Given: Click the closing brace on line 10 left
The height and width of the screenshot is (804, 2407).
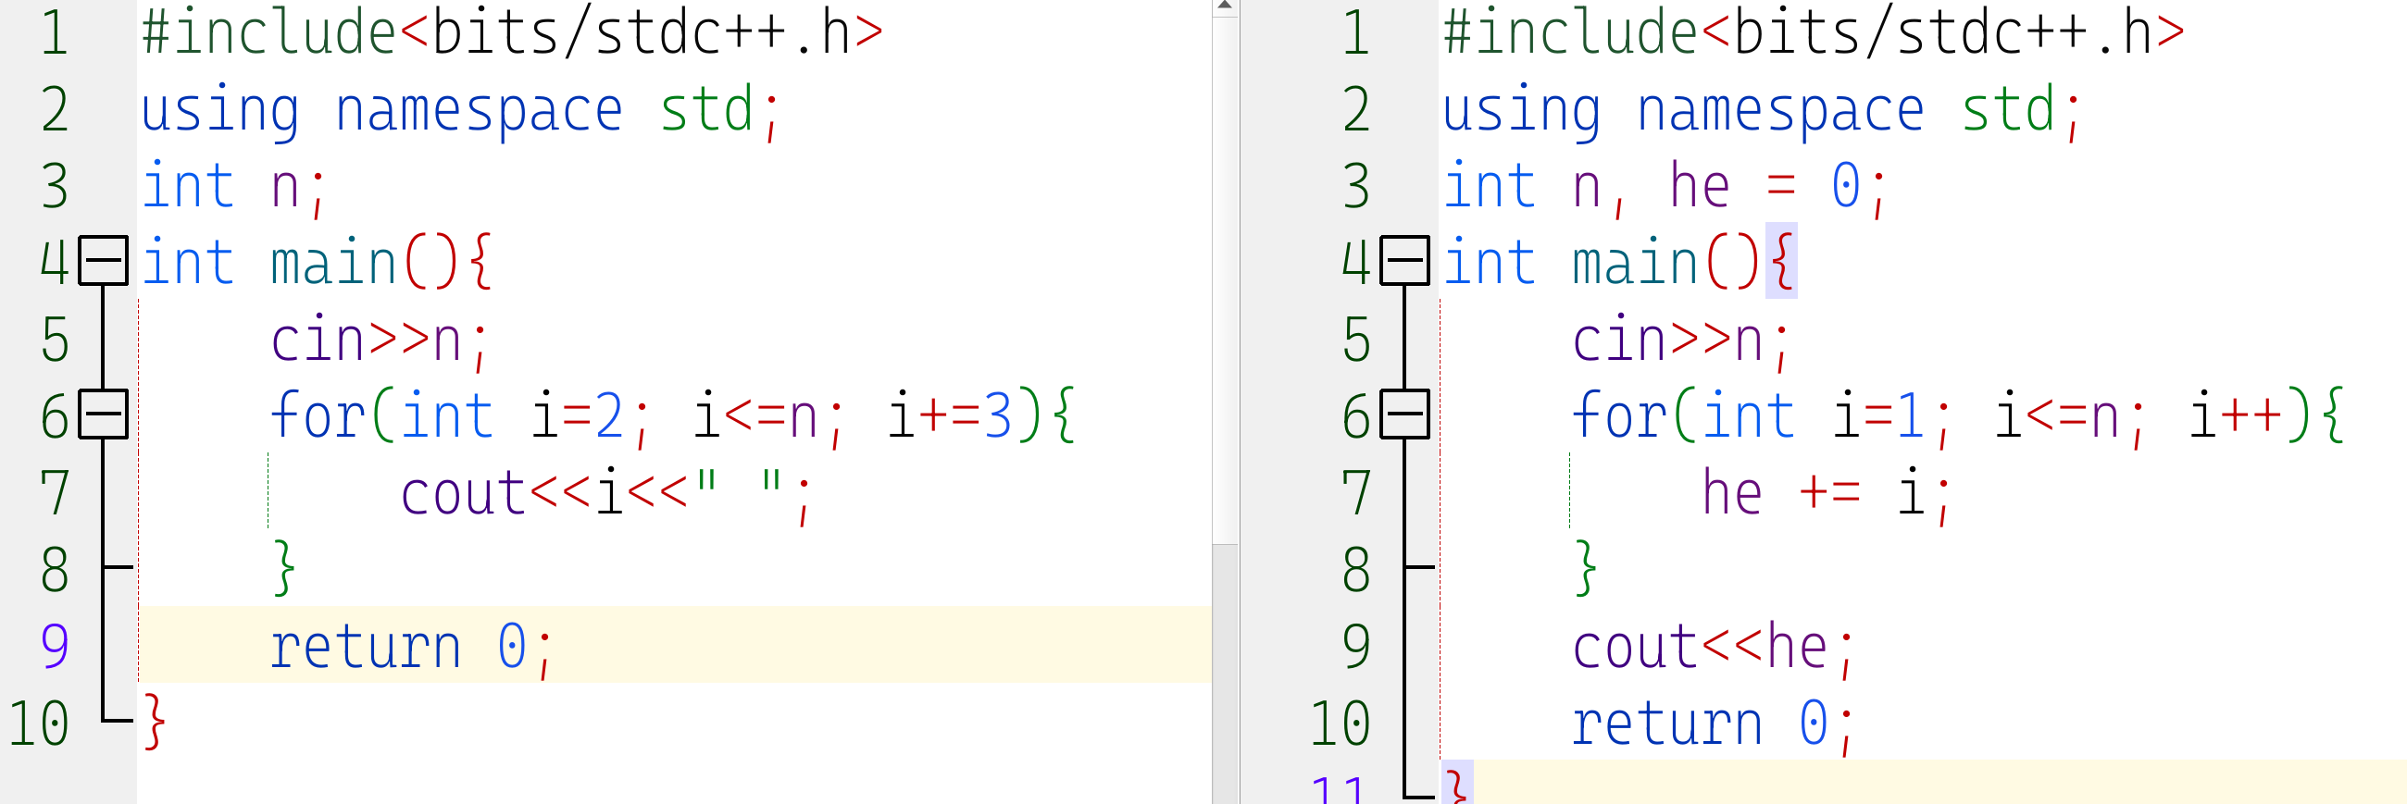Looking at the screenshot, I should [155, 722].
